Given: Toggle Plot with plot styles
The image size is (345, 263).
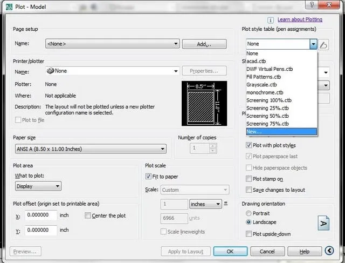Looking at the screenshot, I should tap(249, 145).
